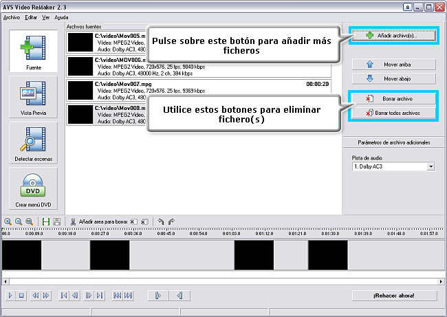Click the Añadir archivo(s)... button
This screenshot has width=447, height=317.
(x=393, y=36)
